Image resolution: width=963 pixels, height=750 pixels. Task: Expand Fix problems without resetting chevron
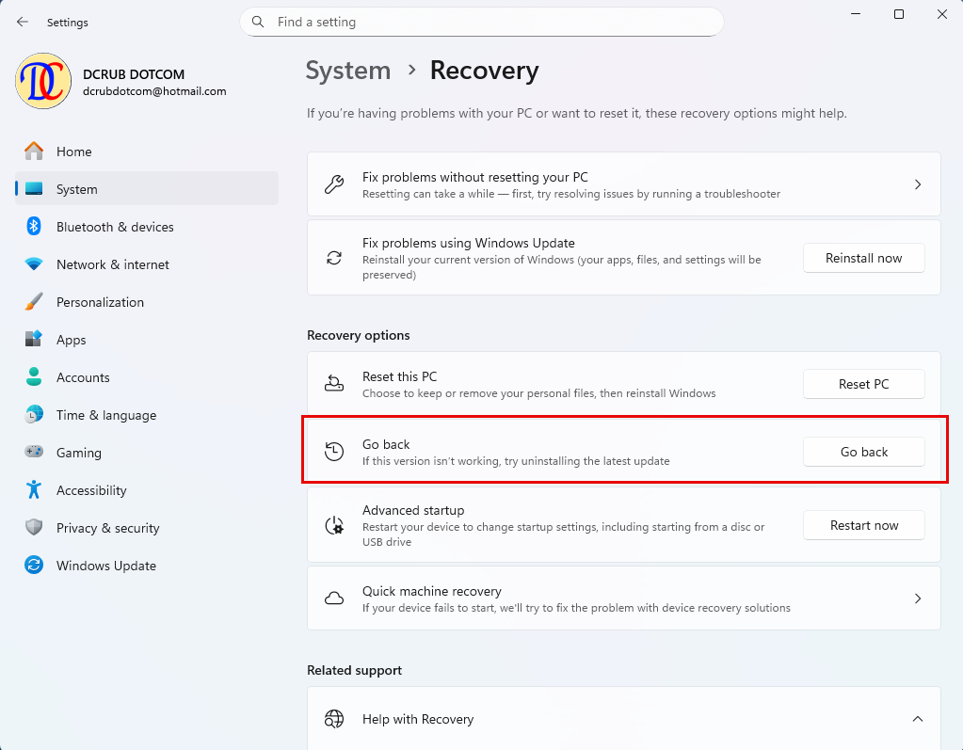tap(918, 184)
